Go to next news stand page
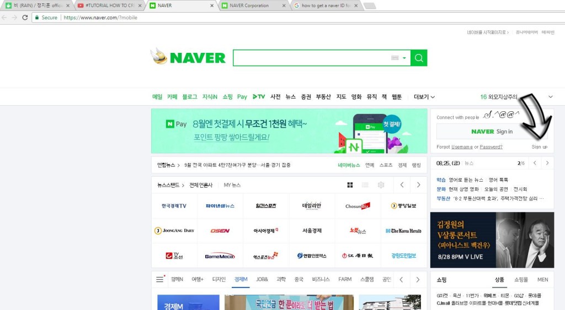 coord(419,185)
